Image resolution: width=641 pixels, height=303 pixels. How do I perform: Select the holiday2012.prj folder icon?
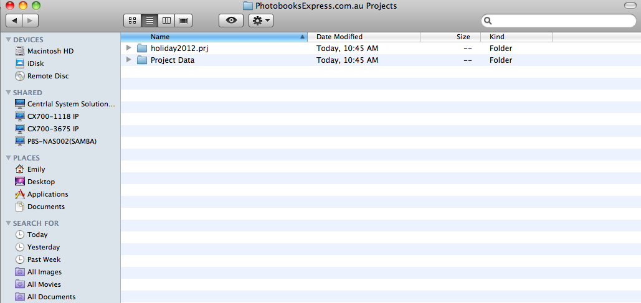pos(142,48)
